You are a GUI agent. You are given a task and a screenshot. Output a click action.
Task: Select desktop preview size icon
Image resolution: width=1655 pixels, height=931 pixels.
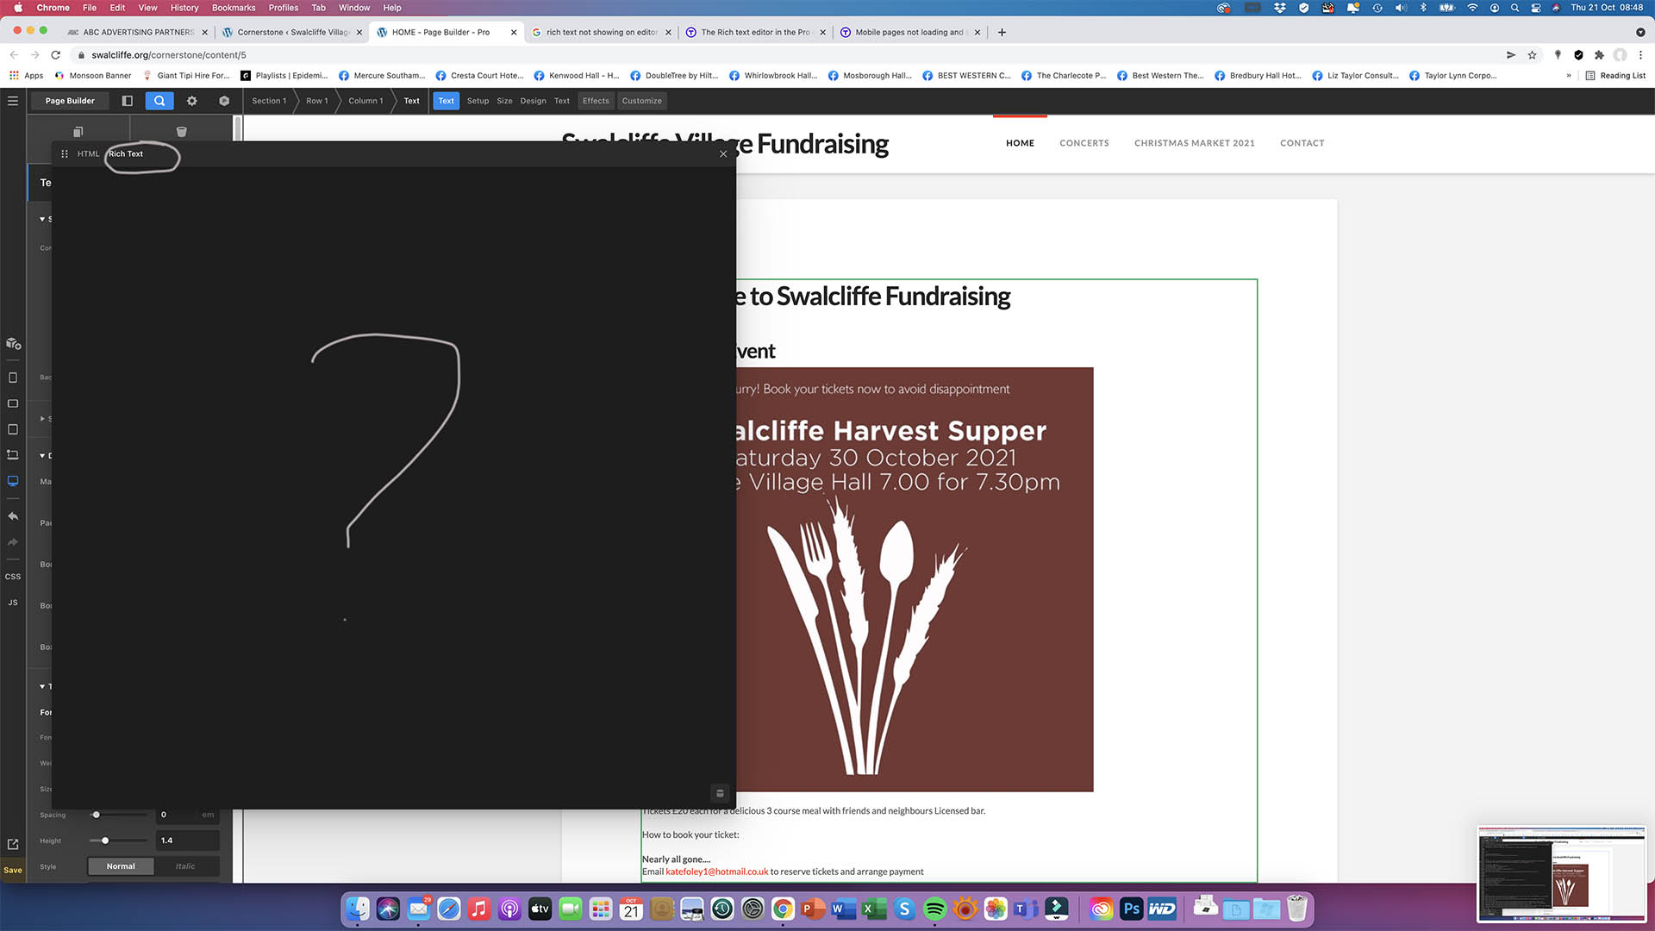point(13,481)
